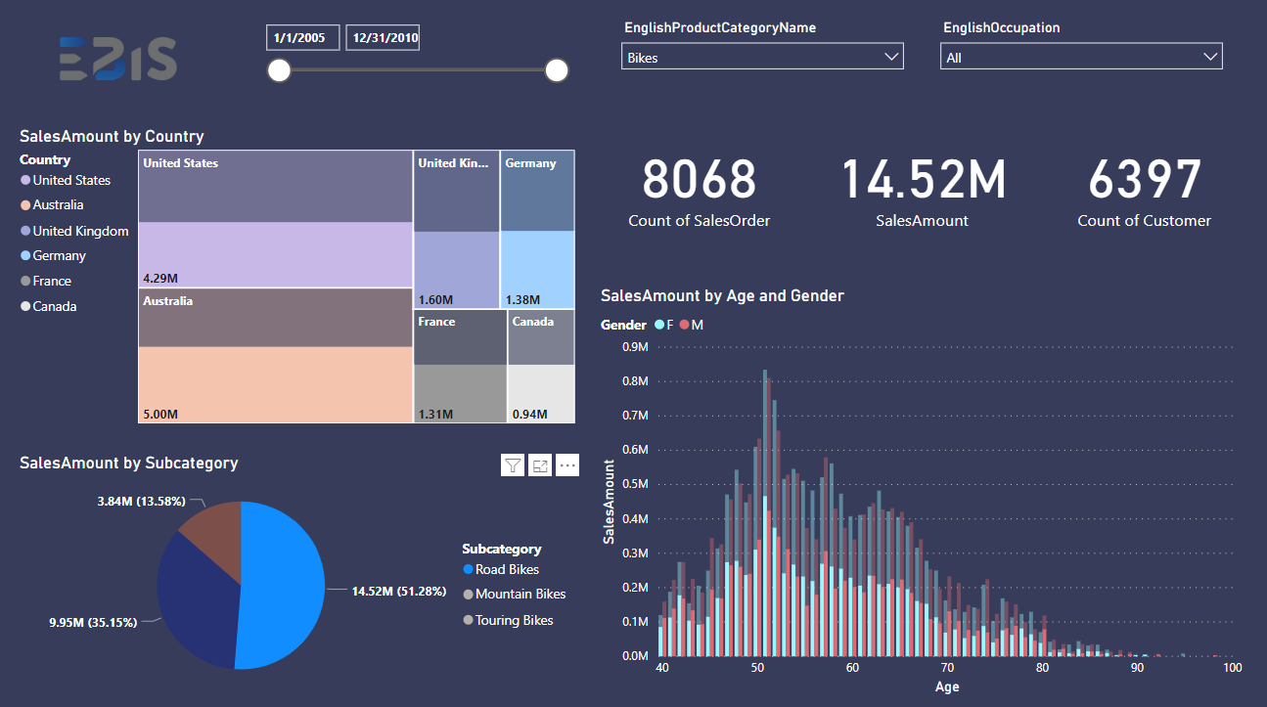Click the 14.52M (51.28%) pie label
Viewport: 1267px width, 707px height.
pos(399,592)
